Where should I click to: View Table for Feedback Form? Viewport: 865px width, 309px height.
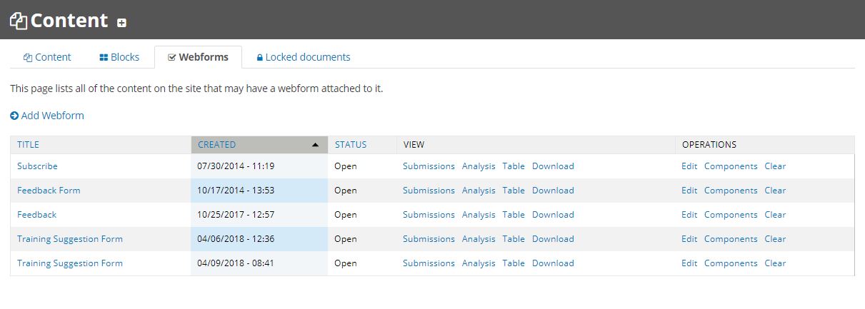[514, 191]
